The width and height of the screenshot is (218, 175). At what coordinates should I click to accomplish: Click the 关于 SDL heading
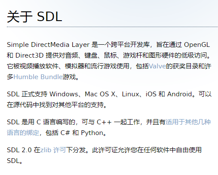(34, 17)
